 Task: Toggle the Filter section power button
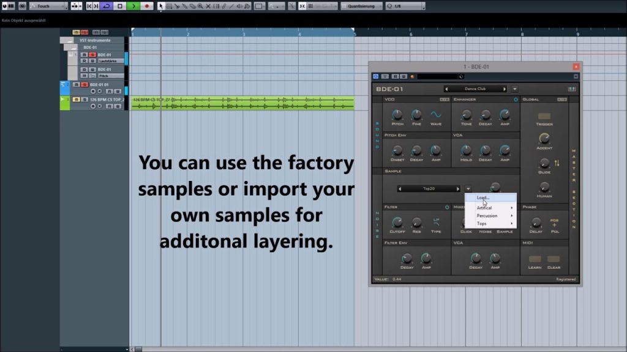[446, 207]
